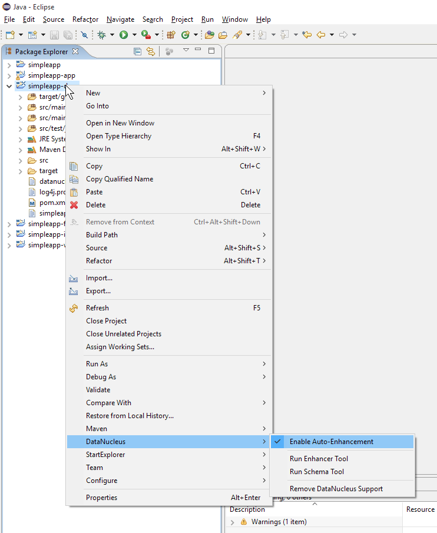Expand the Warnings (1 item) row
The height and width of the screenshot is (533, 437).
pyautogui.click(x=233, y=522)
